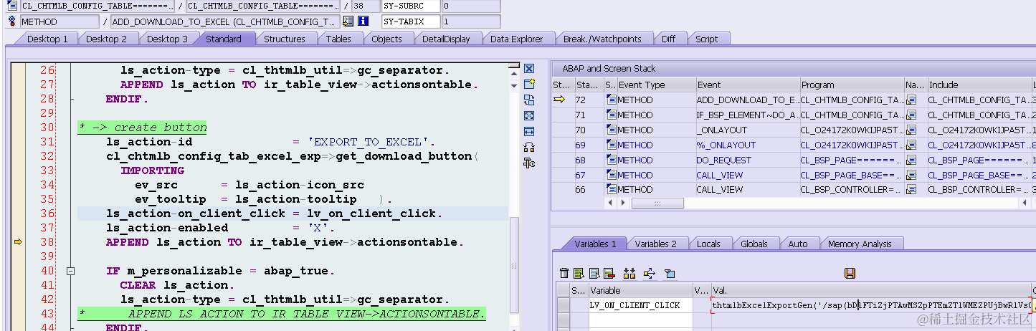Click the replace tool icon beside the editor

click(529, 100)
